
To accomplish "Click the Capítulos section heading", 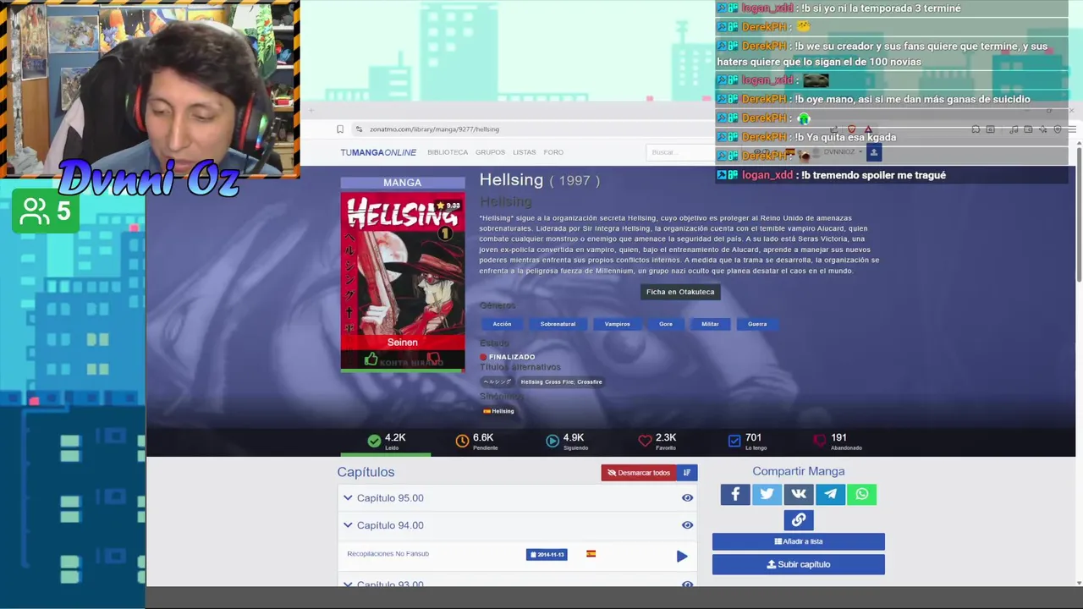I will [x=366, y=472].
